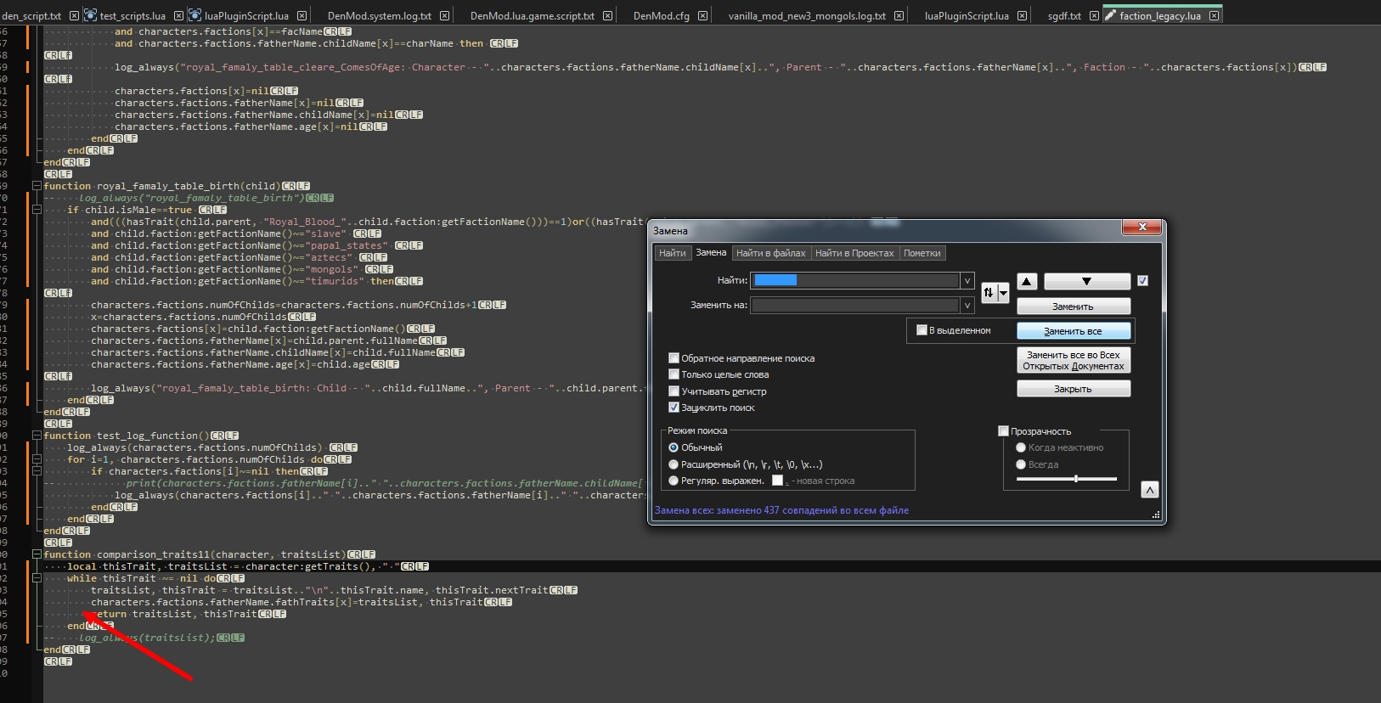Image resolution: width=1381 pixels, height=703 pixels.
Task: Click the Заменить button
Action: [x=1074, y=307]
